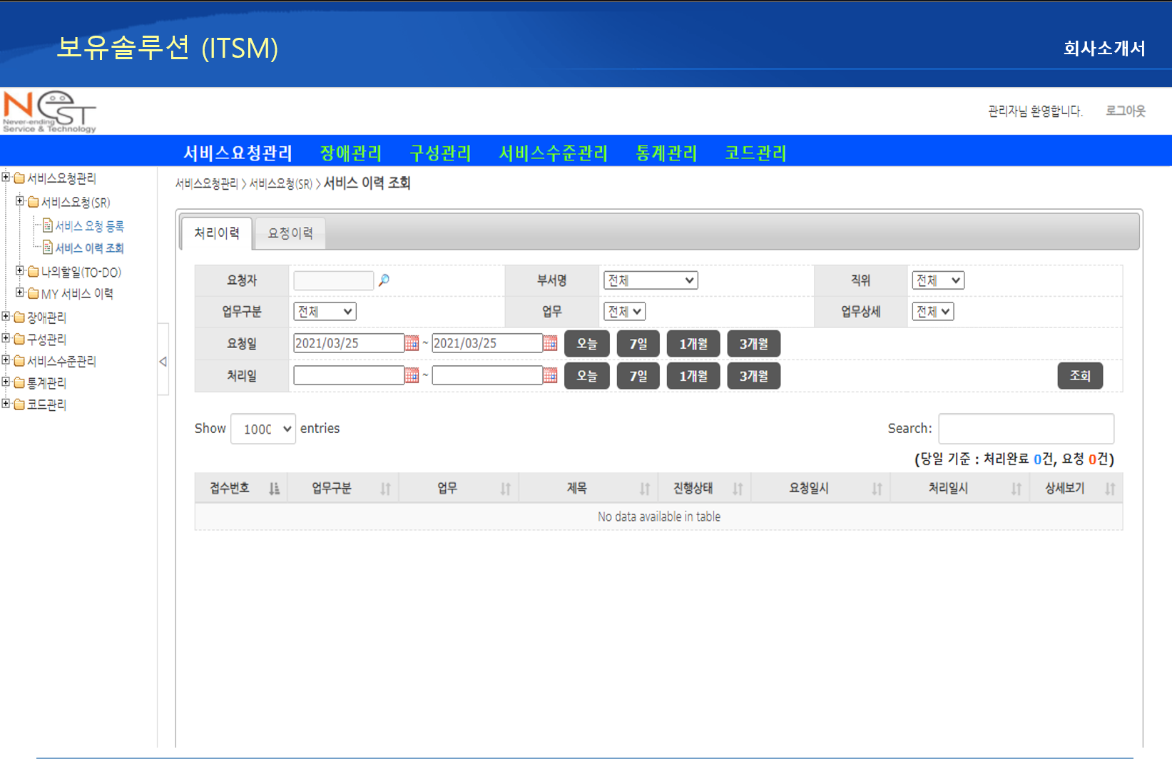Expand the 나의할일(TO-DO) tree node

tap(20, 272)
